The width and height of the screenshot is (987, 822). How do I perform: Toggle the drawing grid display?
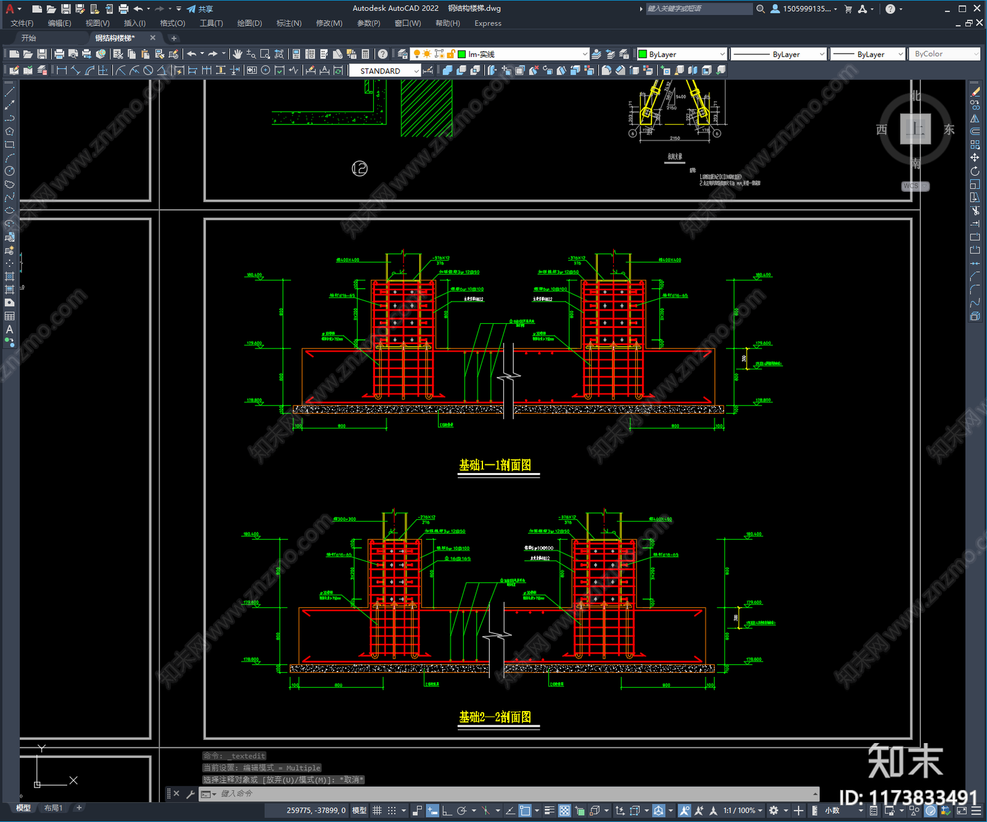tap(377, 810)
